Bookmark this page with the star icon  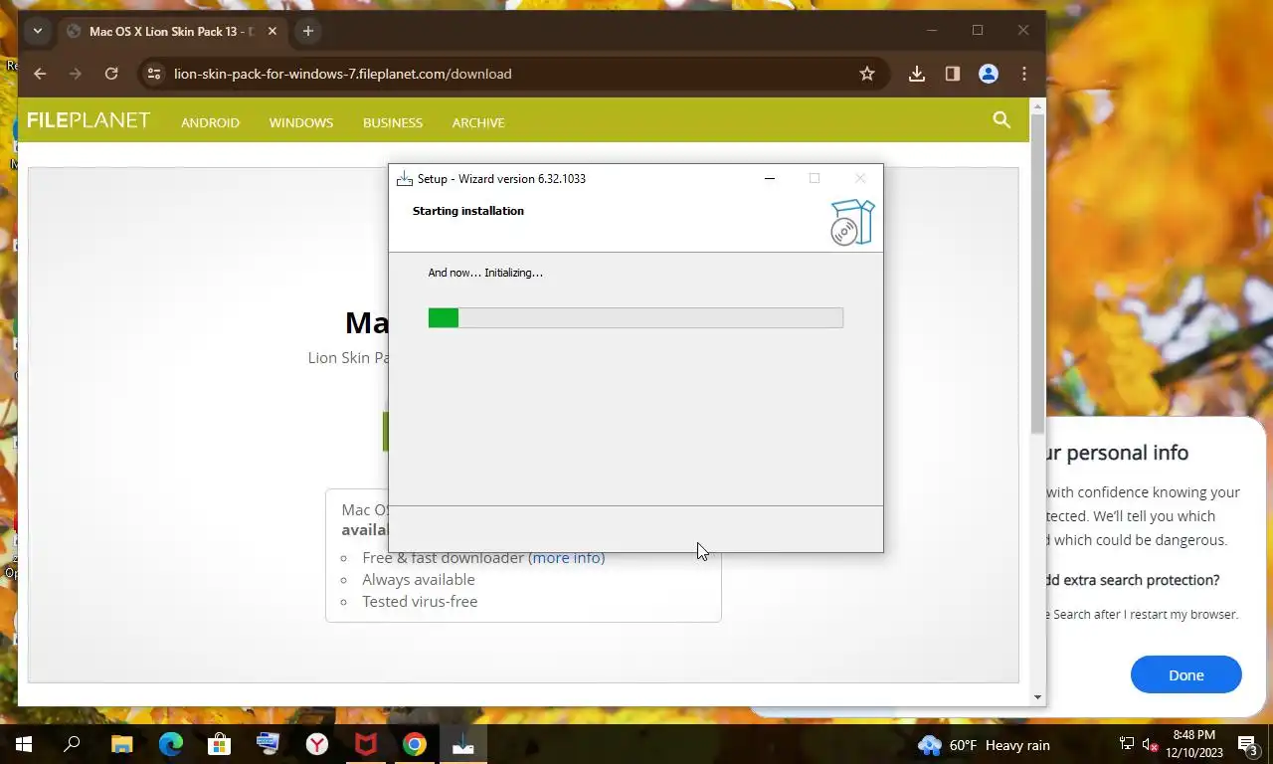tap(867, 74)
